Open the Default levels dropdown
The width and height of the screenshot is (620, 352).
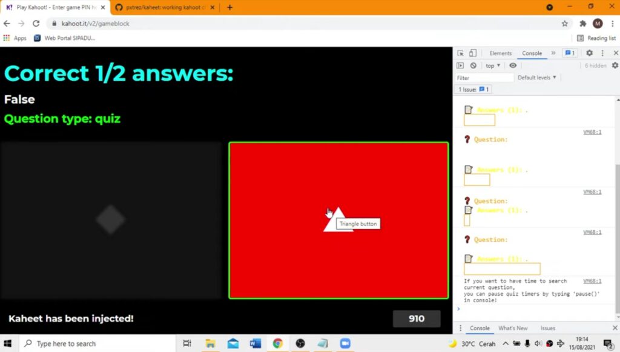click(x=537, y=78)
